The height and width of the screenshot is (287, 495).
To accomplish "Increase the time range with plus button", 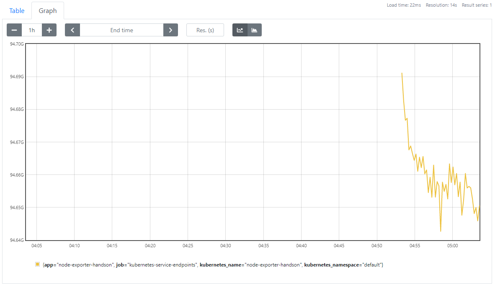I will pos(49,30).
